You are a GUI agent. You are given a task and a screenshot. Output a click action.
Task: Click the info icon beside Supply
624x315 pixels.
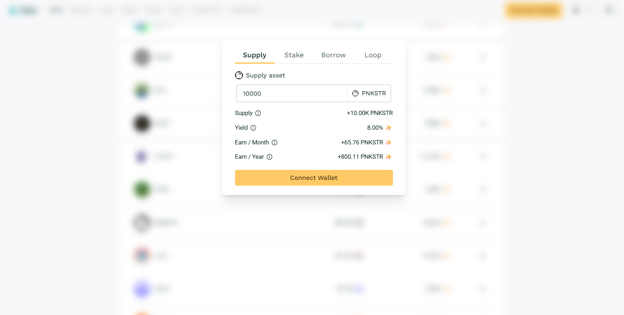(x=258, y=113)
